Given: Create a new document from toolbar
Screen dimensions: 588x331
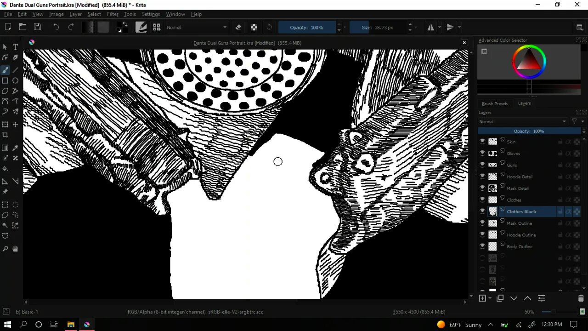Looking at the screenshot, I should pos(8,27).
